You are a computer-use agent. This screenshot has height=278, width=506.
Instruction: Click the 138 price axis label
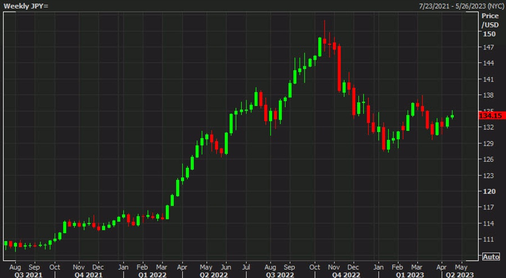click(488, 95)
